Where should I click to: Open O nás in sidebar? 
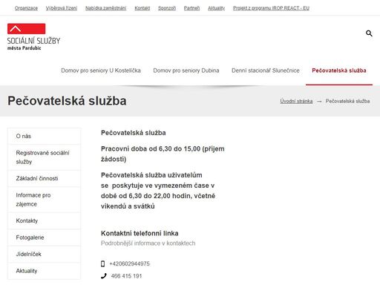(x=44, y=136)
